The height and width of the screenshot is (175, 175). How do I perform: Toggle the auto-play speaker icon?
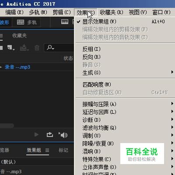click(63, 135)
